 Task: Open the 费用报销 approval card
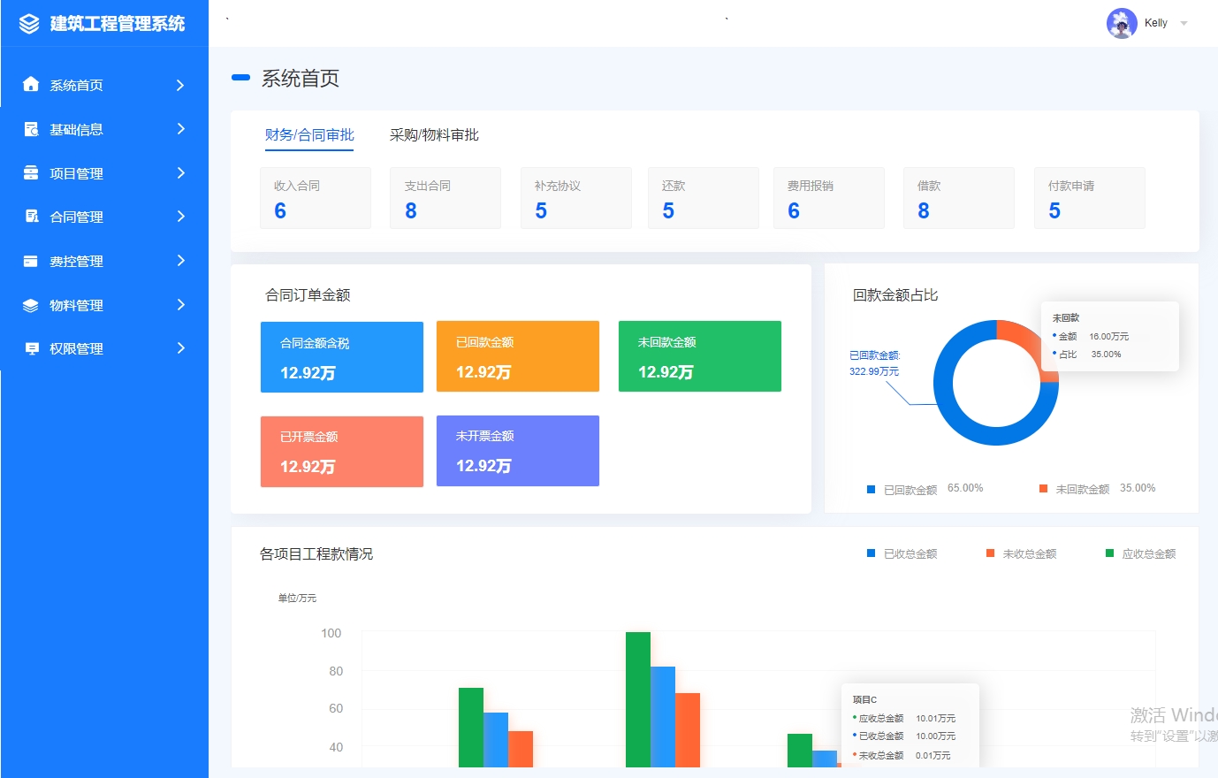click(829, 198)
